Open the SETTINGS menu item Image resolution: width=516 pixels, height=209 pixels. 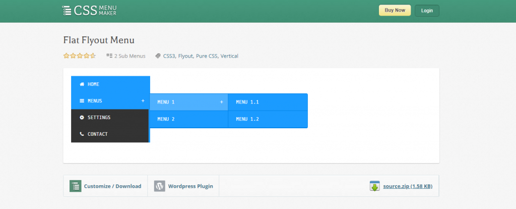click(110, 117)
